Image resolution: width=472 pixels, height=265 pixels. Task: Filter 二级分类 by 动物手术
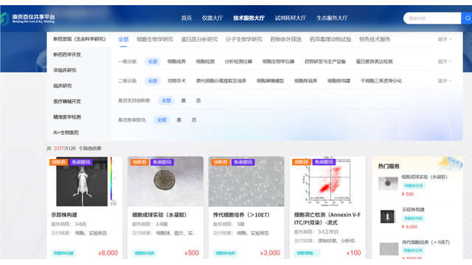(x=177, y=81)
